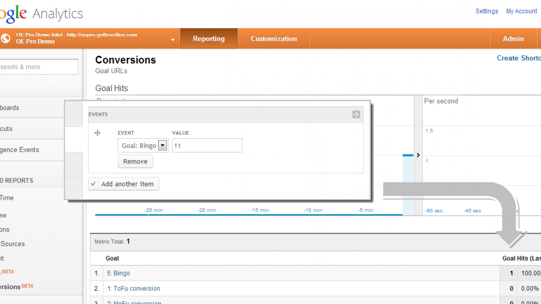The image size is (541, 304).
Task: Open the Customization tab
Action: coord(274,39)
